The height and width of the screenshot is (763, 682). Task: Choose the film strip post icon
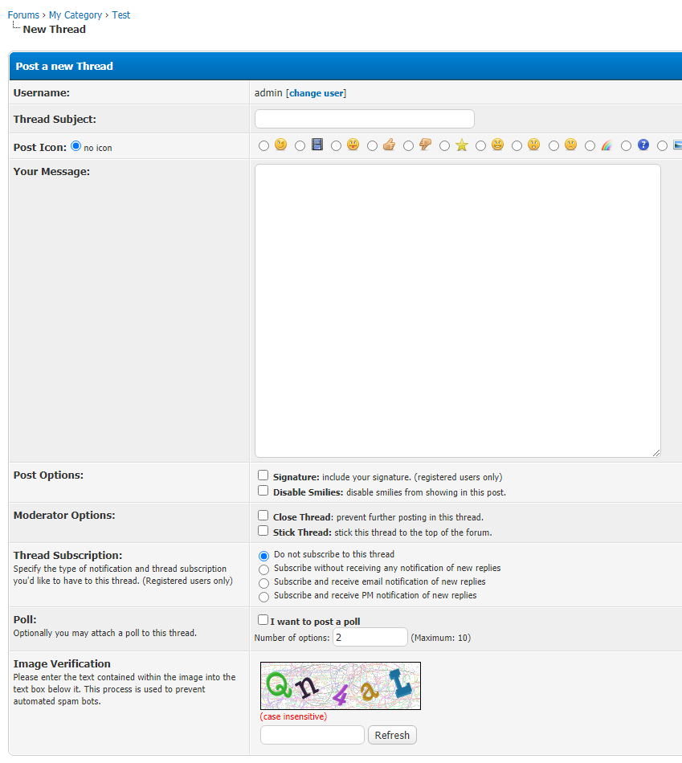click(x=300, y=146)
